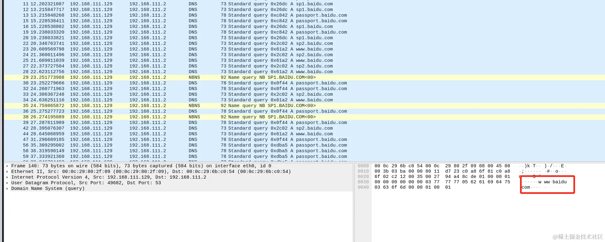This screenshot has width=605, height=242.
Task: Select the User Datagram Protocol line
Action: coord(178,183)
